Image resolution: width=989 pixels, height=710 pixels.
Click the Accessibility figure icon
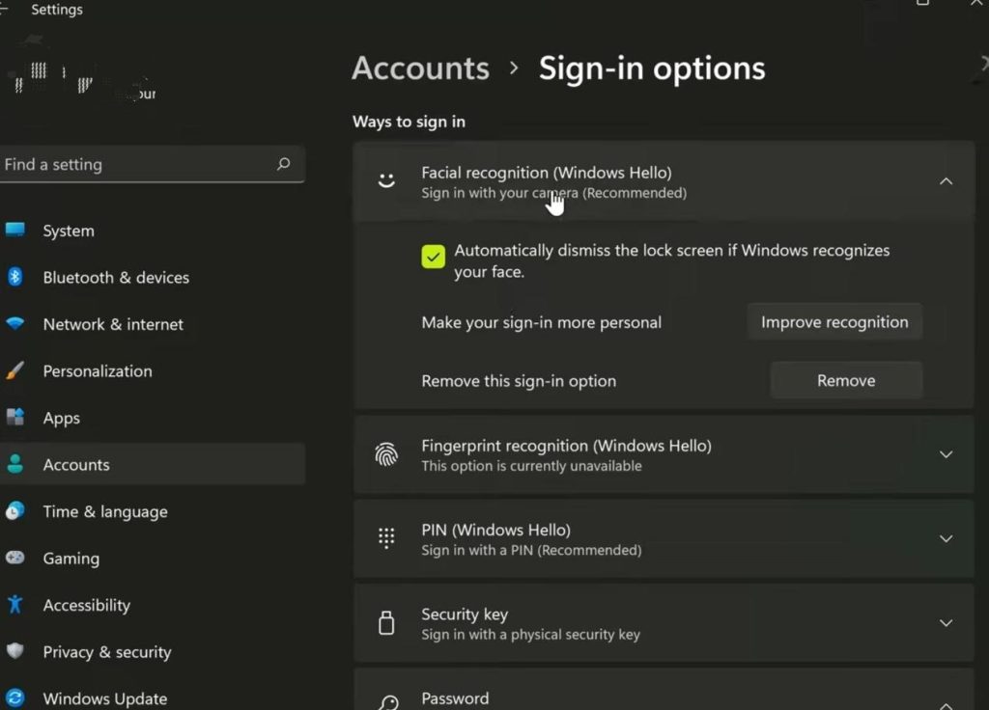[x=15, y=605]
